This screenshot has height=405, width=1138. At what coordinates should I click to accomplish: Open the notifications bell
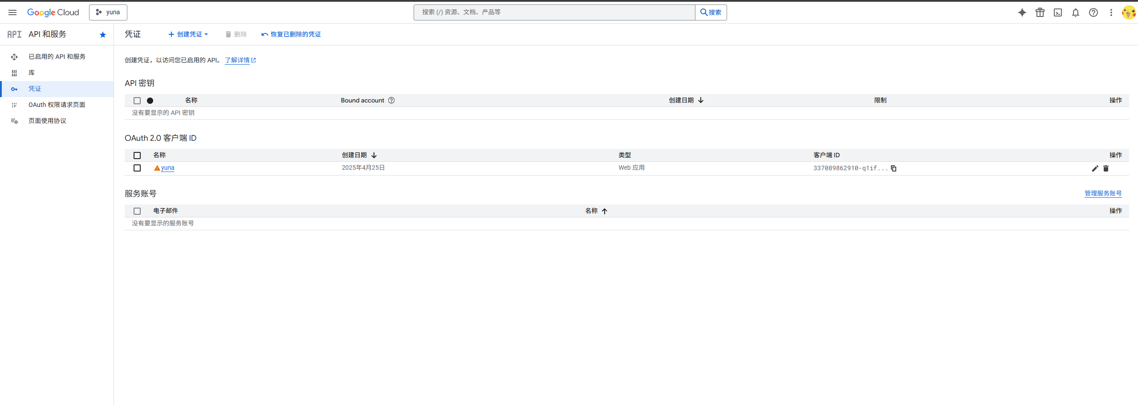coord(1075,12)
